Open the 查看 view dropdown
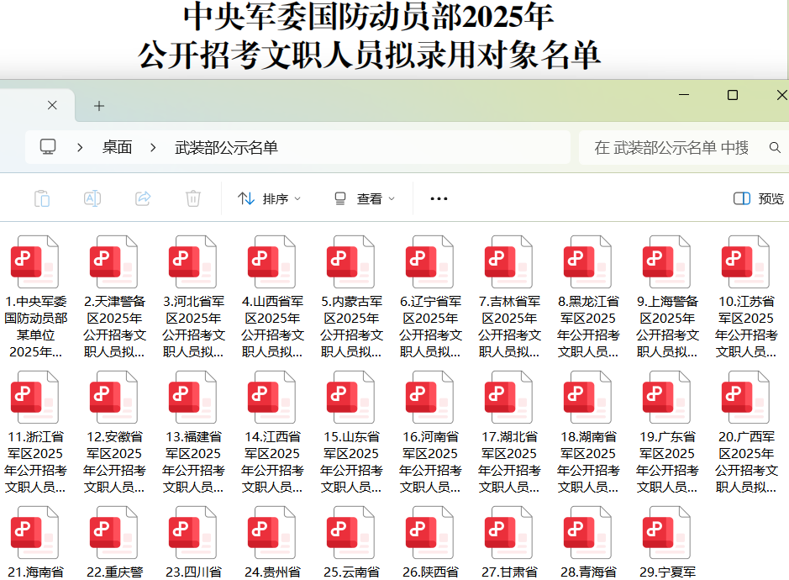 (x=365, y=199)
